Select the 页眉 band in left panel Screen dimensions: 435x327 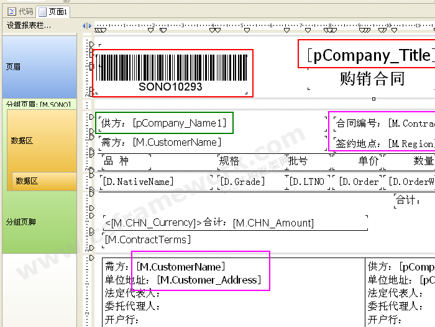tap(39, 66)
